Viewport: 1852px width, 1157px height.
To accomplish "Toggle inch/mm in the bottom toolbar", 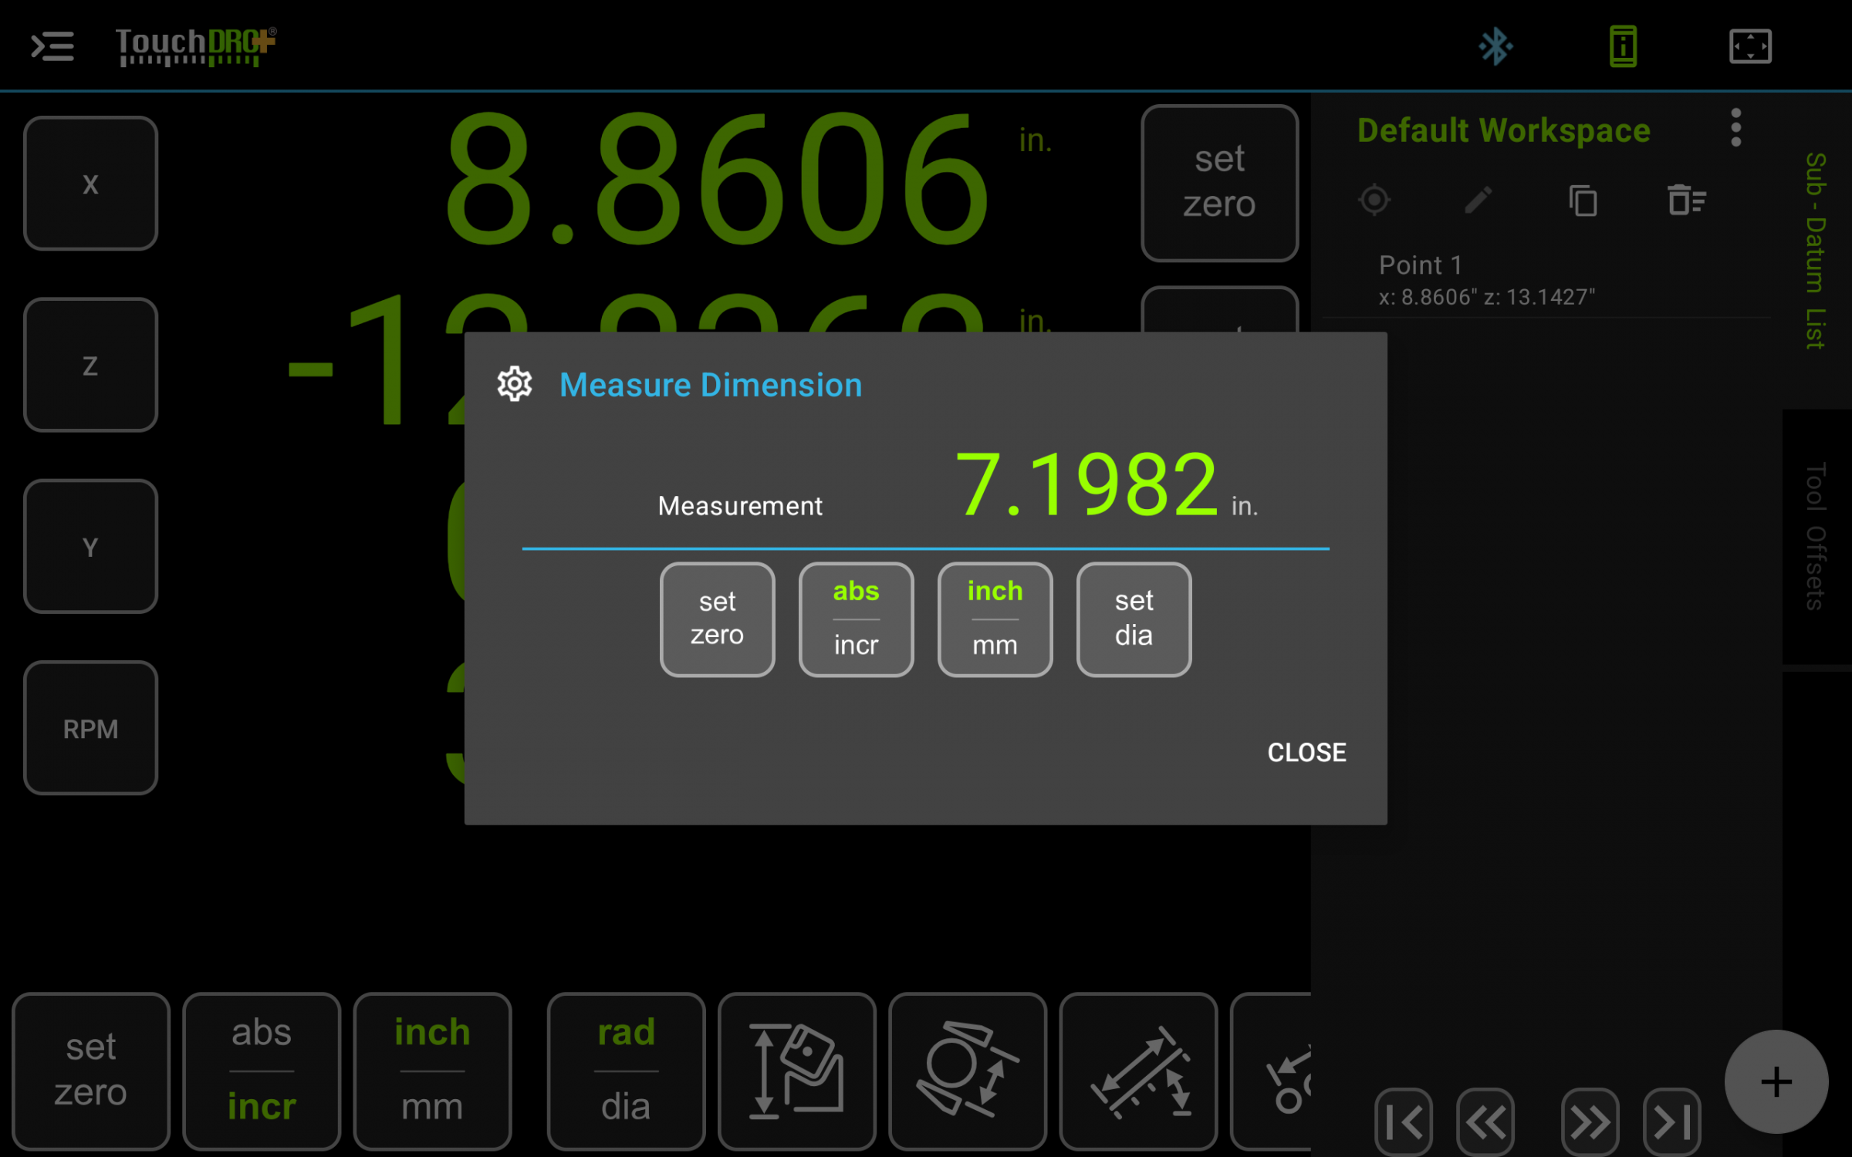I will (x=432, y=1071).
